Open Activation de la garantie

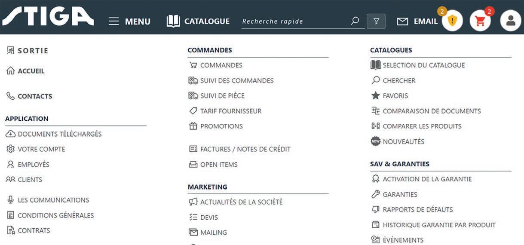pyautogui.click(x=427, y=179)
